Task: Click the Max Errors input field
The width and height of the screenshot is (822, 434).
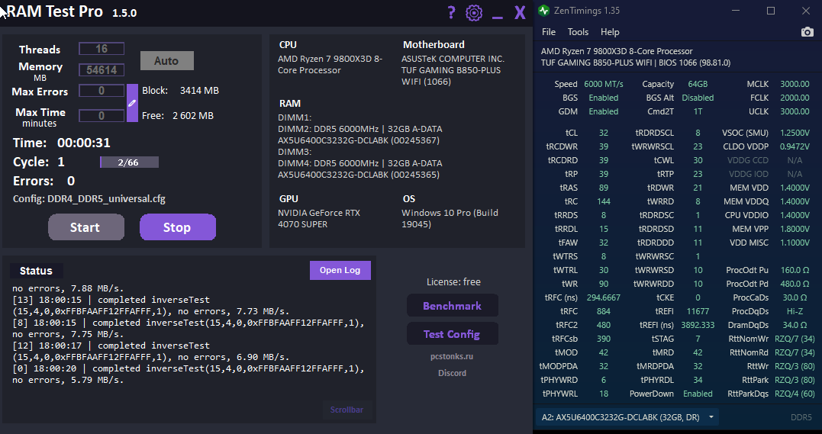Action: tap(102, 91)
